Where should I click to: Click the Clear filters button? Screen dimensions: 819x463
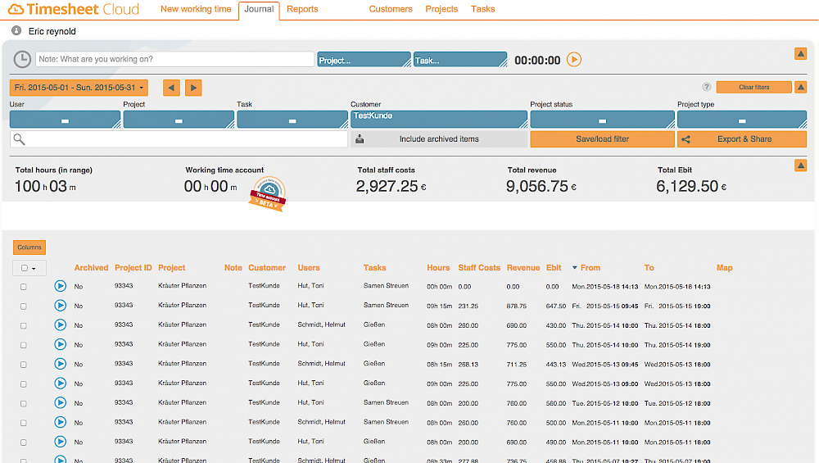click(x=753, y=87)
